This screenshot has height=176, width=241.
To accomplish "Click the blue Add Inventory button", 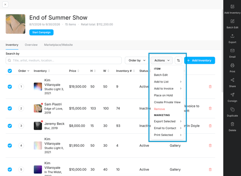I will coord(200,60).
